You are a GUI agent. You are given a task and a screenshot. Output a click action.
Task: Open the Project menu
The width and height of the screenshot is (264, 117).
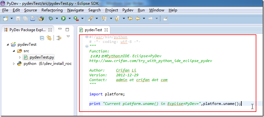(x=112, y=10)
